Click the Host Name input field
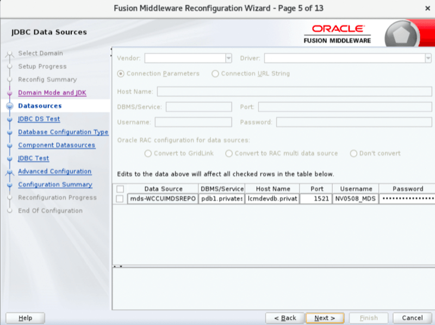Viewport: 435px width, 325px height. (x=294, y=91)
